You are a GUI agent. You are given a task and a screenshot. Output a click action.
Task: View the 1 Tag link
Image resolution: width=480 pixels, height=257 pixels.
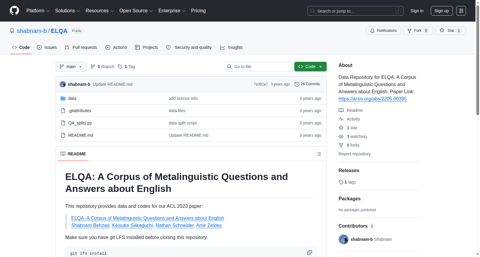point(126,67)
